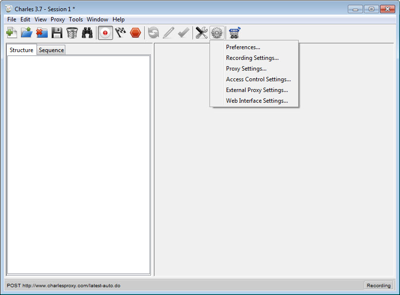The image size is (400, 295).
Task: Open the Edit menu
Action: (25, 19)
